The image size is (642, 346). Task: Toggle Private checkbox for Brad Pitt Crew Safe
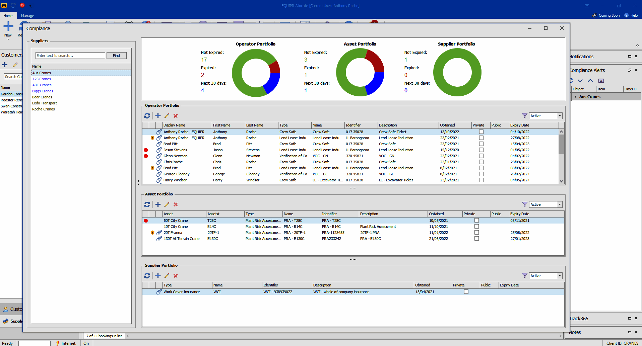(x=481, y=144)
